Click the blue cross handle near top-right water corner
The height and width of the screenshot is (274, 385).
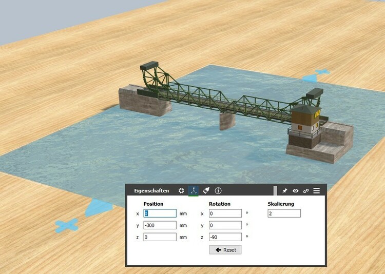pos(322,71)
